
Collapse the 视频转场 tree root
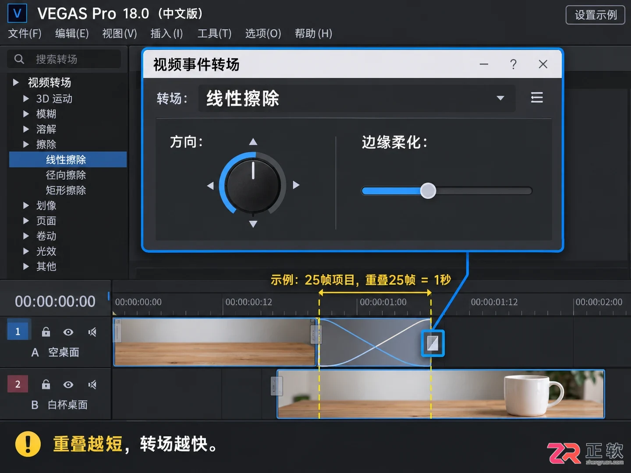coord(16,82)
